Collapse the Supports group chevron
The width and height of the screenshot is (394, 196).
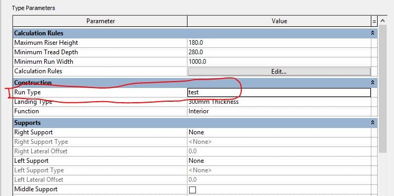(372, 123)
